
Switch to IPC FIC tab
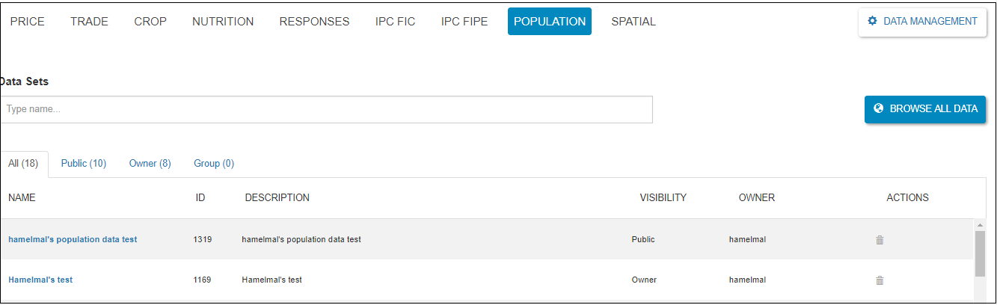click(395, 22)
